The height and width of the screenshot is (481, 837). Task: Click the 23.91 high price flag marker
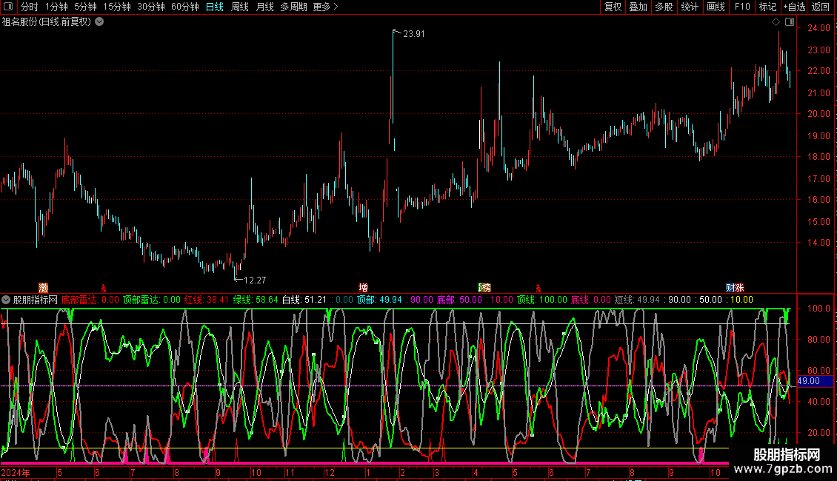coord(408,33)
